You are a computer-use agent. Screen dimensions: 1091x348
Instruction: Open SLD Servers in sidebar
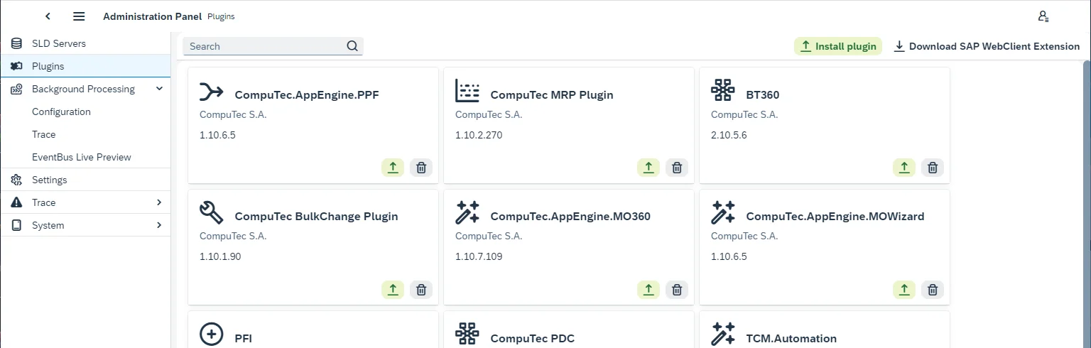click(59, 43)
